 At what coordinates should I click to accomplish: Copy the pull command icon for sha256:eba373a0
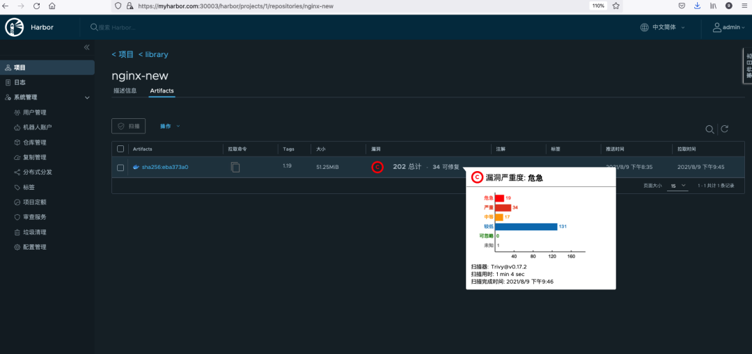pyautogui.click(x=235, y=167)
